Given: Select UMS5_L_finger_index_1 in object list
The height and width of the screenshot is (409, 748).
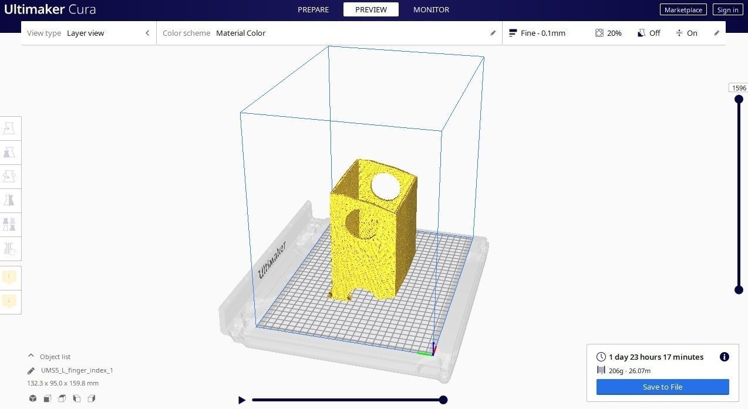Looking at the screenshot, I should pos(77,370).
